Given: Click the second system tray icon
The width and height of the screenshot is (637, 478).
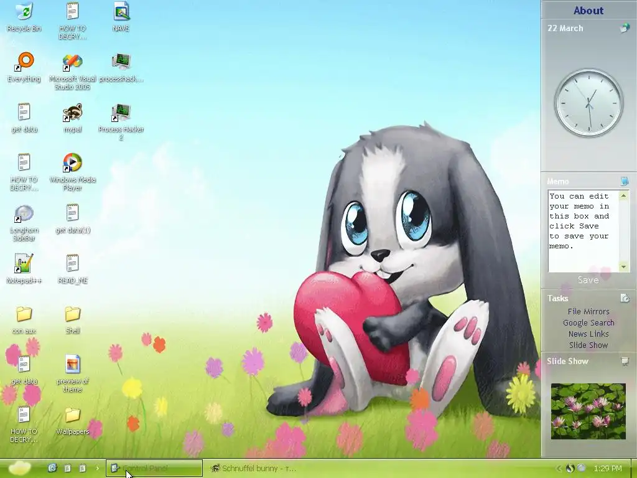Looking at the screenshot, I should pyautogui.click(x=582, y=468).
